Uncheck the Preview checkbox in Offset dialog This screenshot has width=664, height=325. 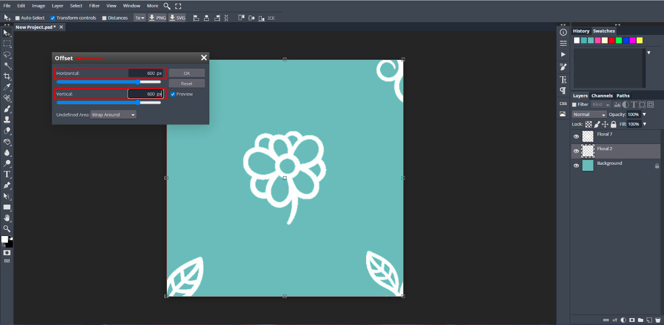pyautogui.click(x=173, y=94)
